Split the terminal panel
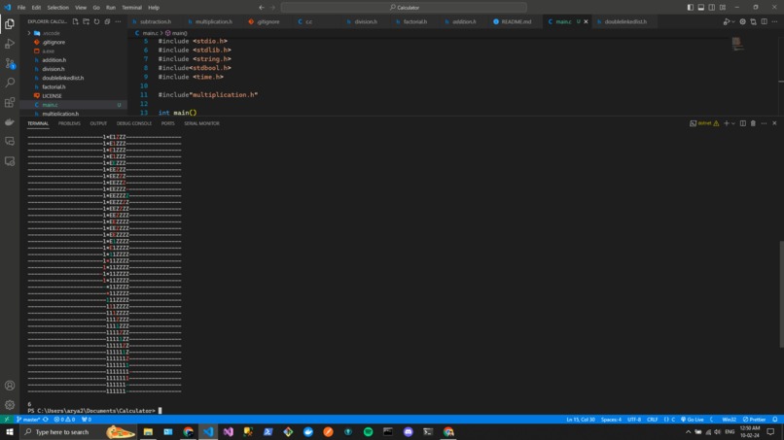The height and width of the screenshot is (440, 784). coord(742,123)
